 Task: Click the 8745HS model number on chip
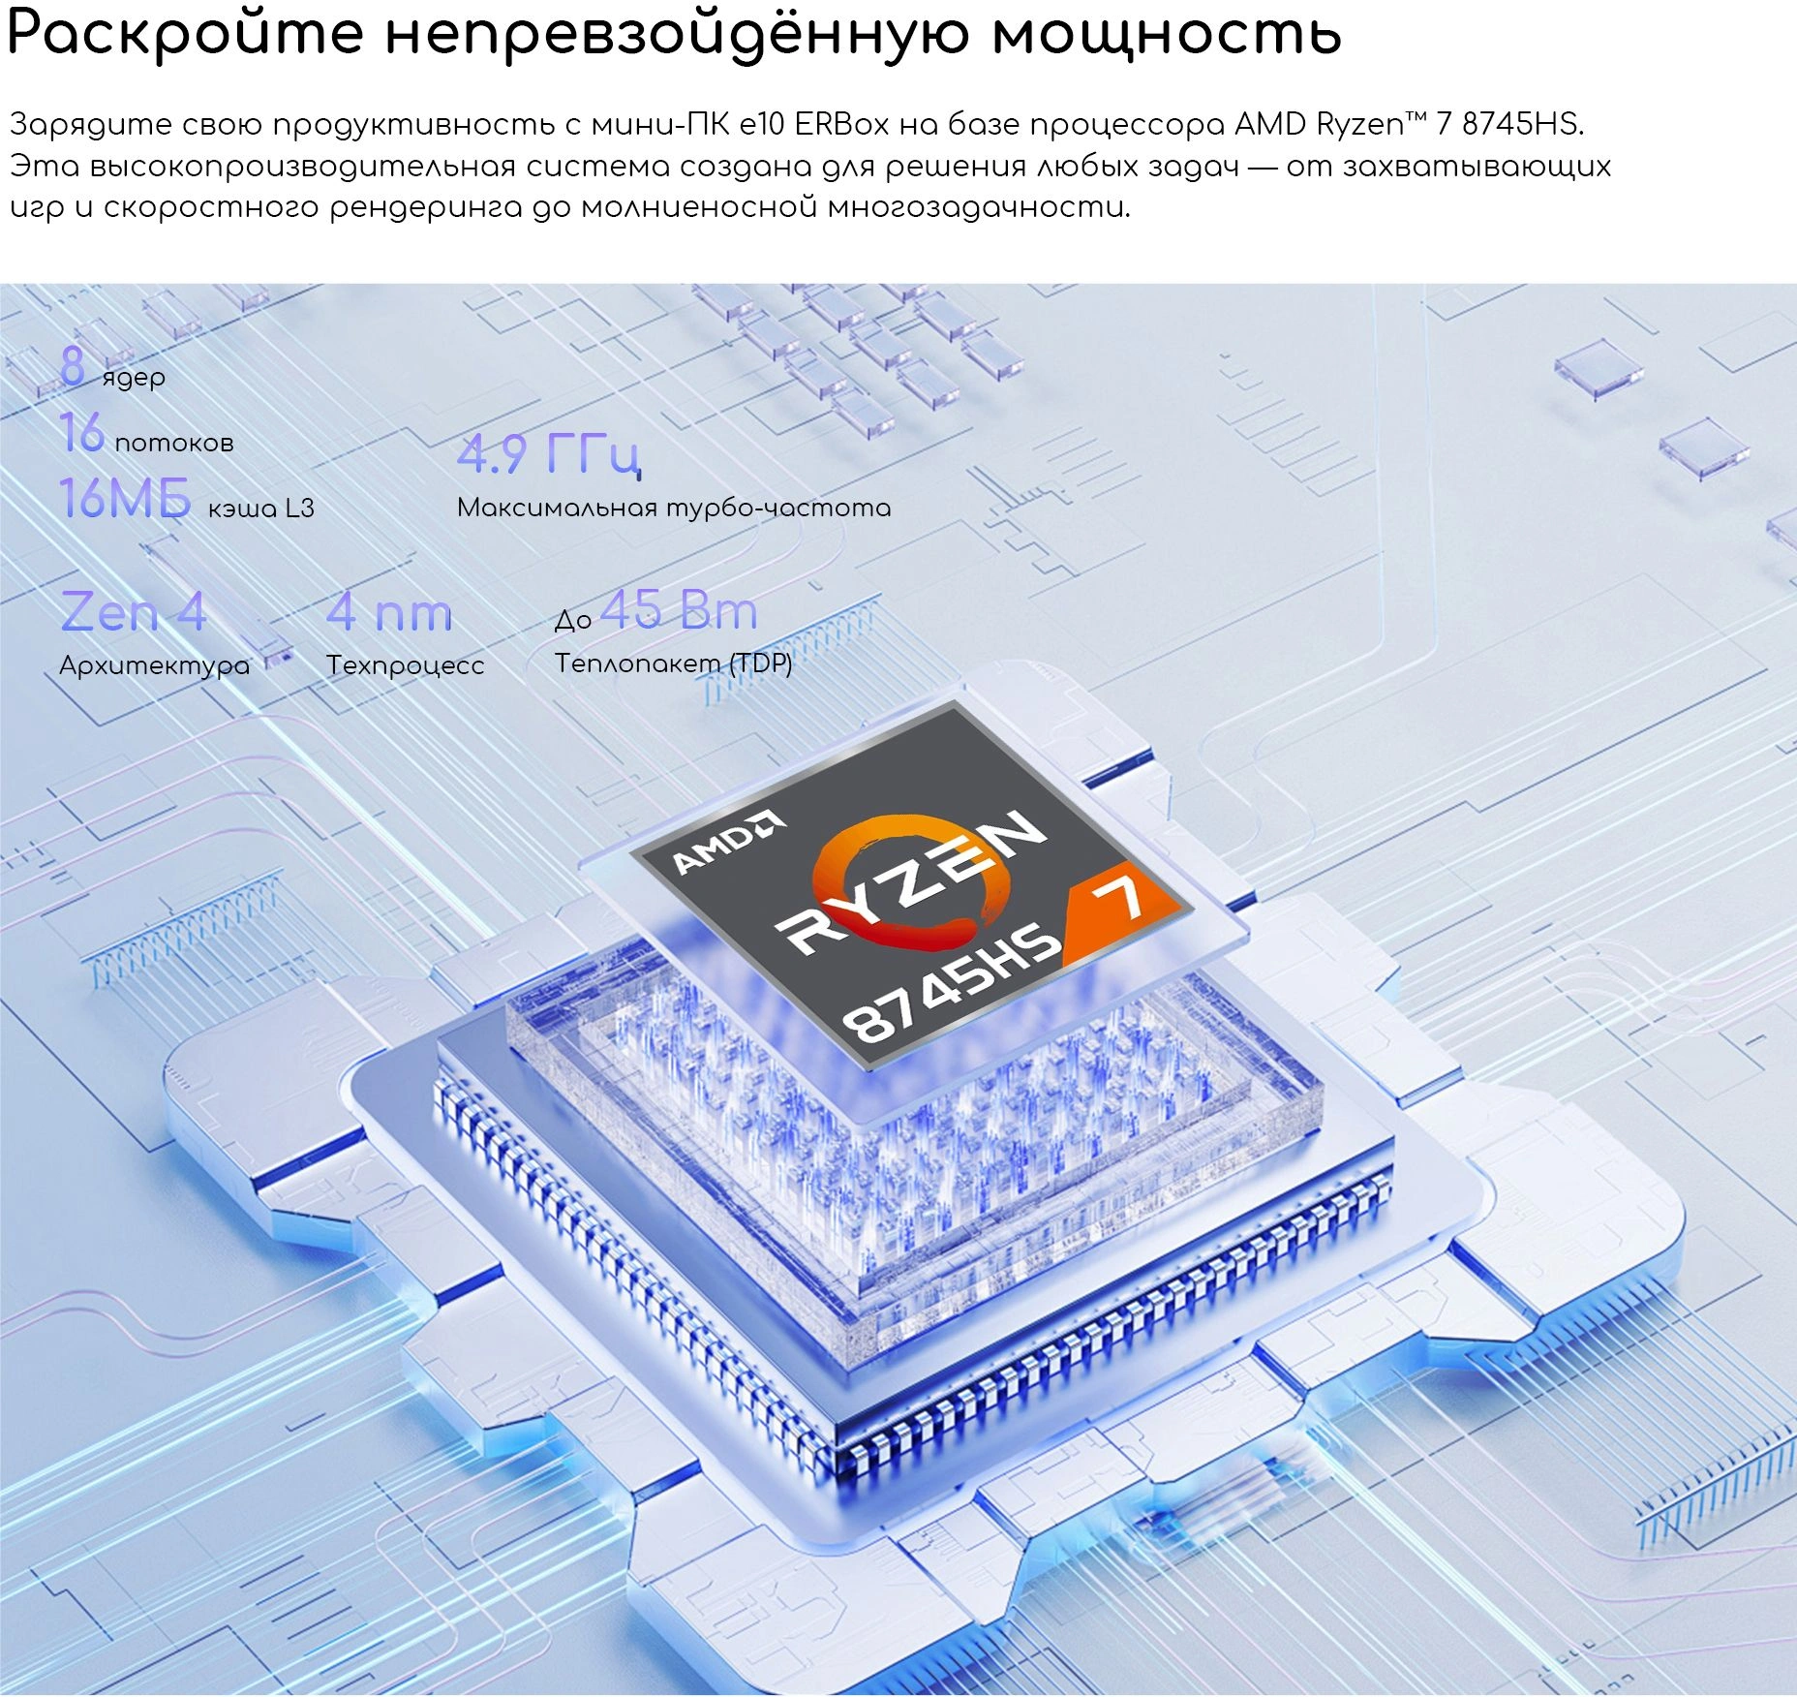949,983
